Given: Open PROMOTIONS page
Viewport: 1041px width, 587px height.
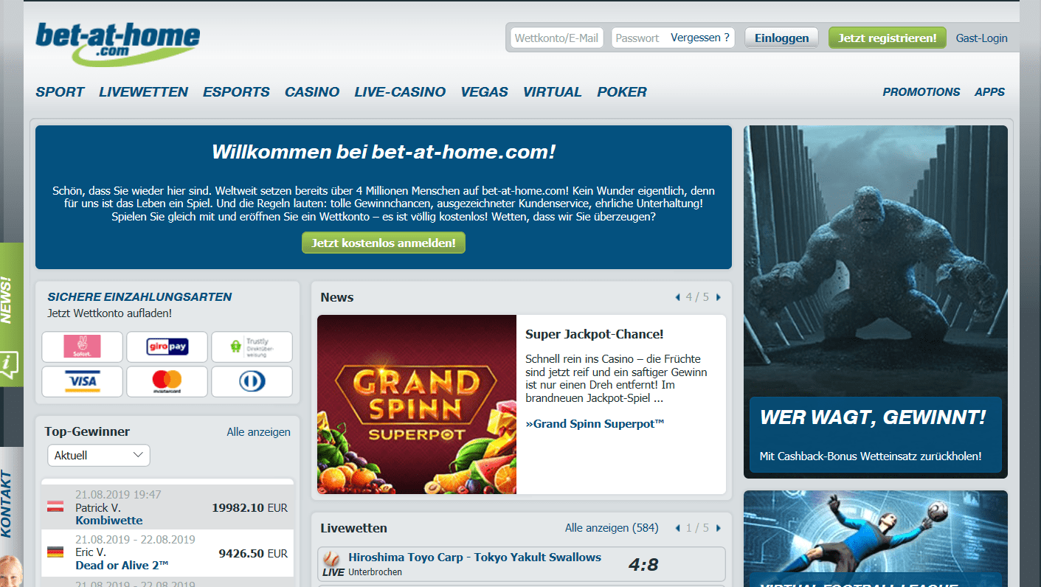Looking at the screenshot, I should coord(921,92).
